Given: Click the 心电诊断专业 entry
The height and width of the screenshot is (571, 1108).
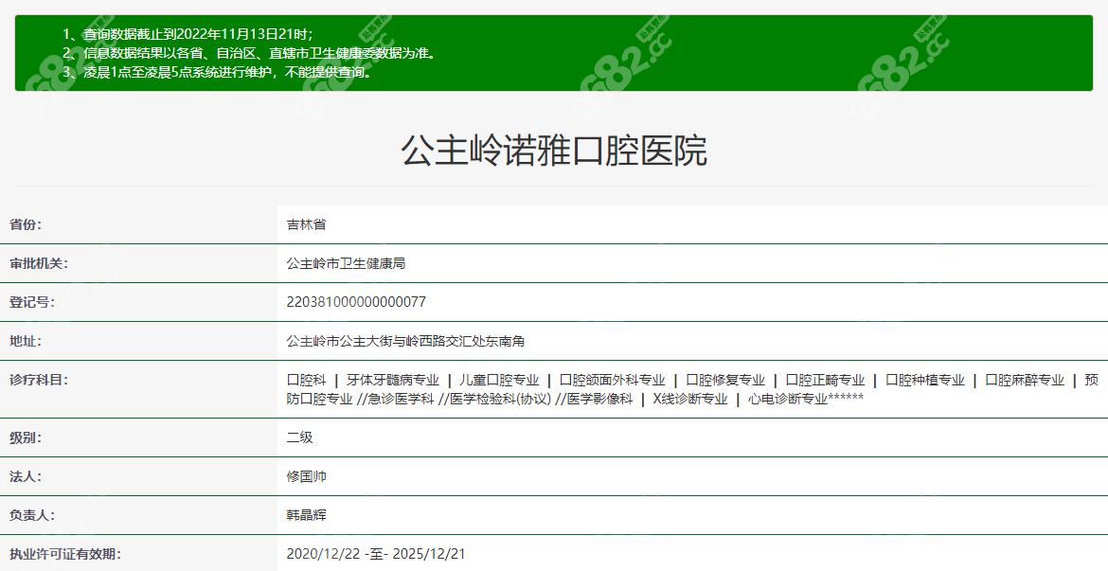Looking at the screenshot, I should 787,400.
